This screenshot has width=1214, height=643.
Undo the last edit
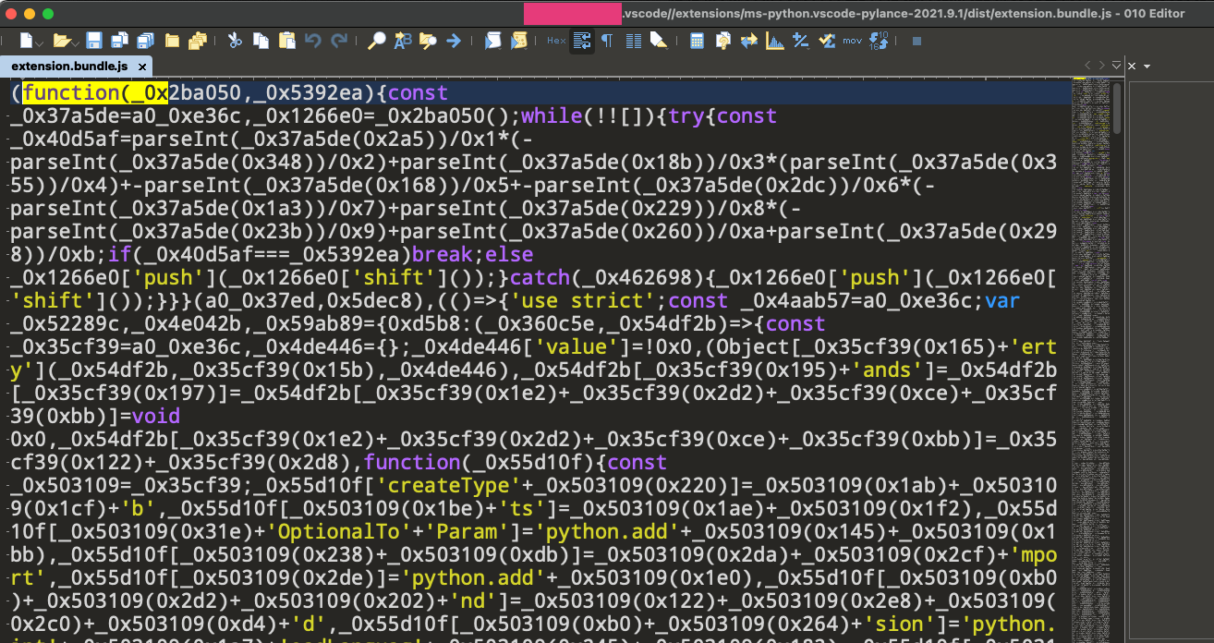[x=314, y=41]
